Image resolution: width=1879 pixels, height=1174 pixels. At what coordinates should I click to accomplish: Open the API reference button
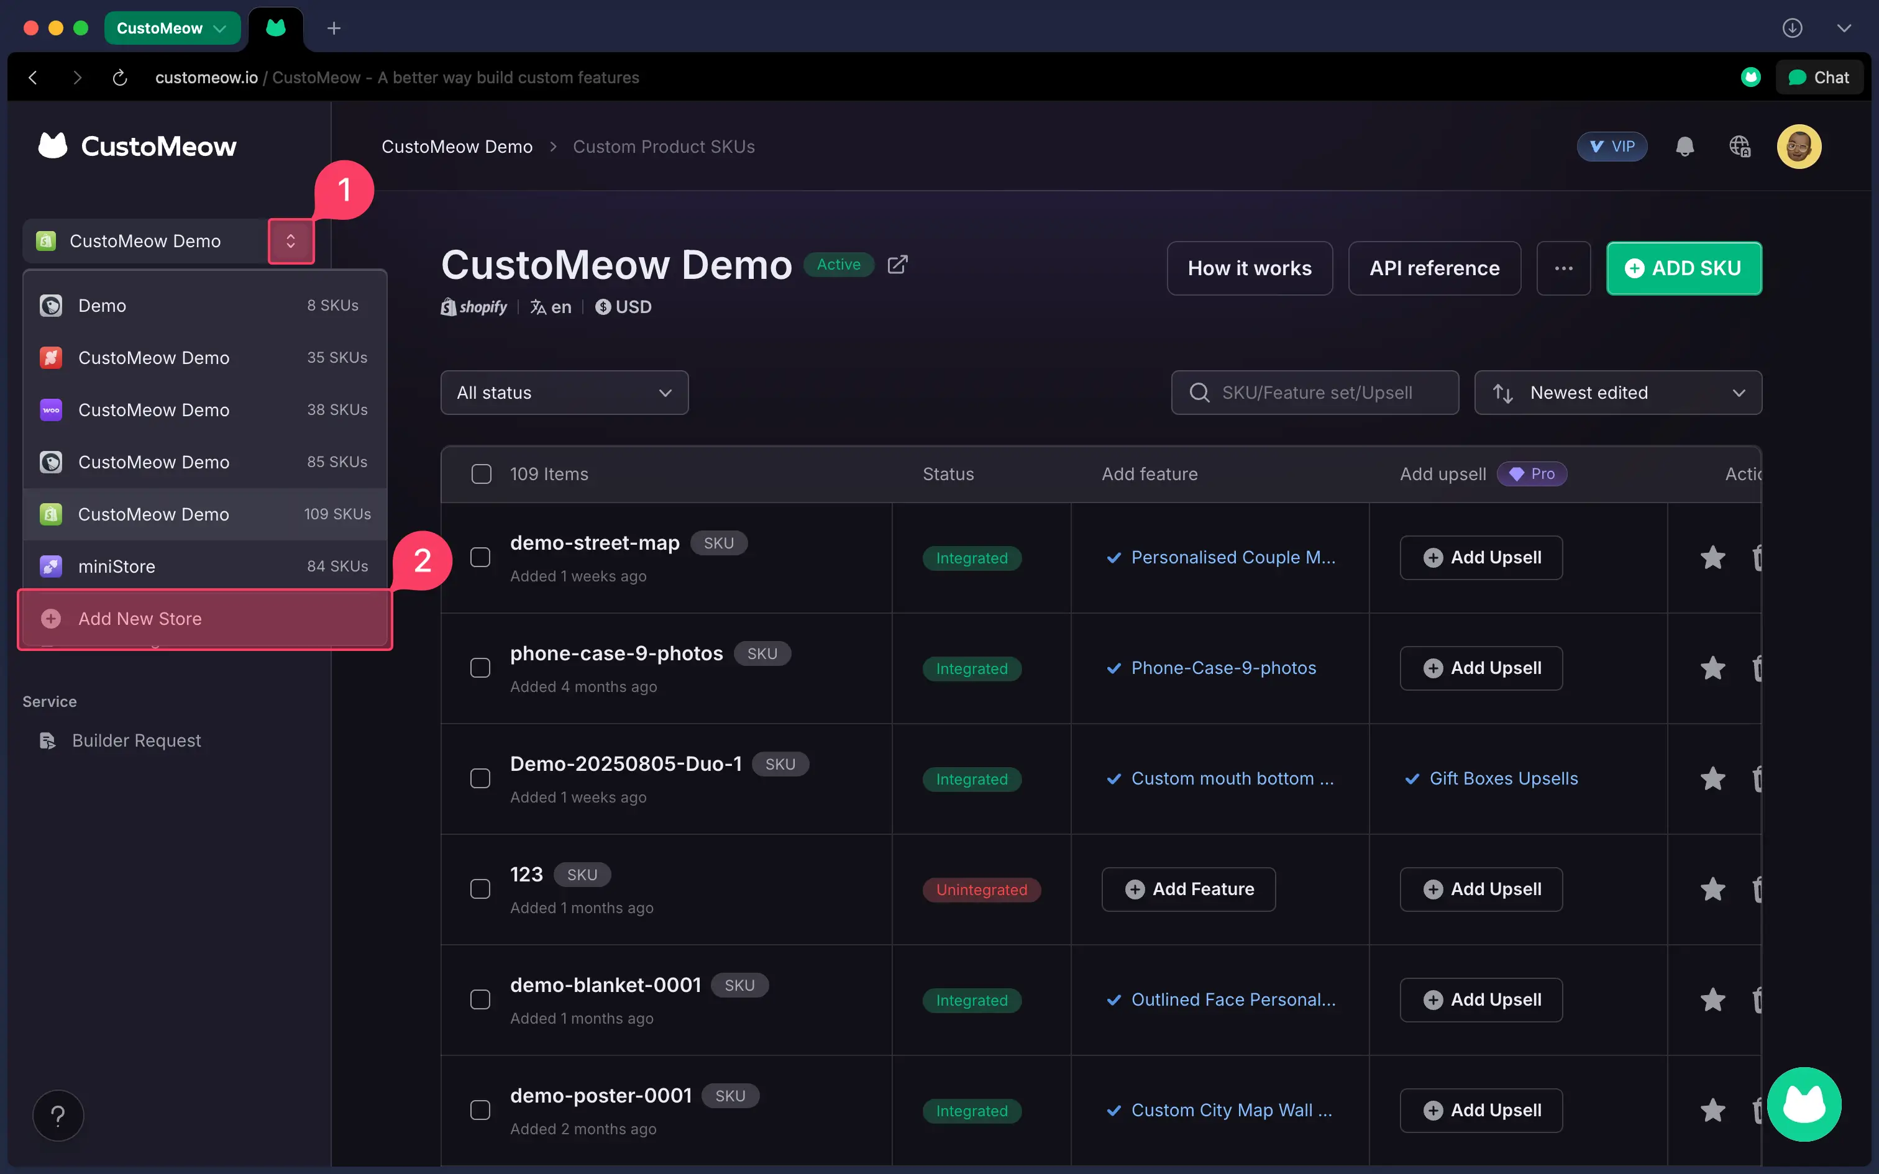tap(1434, 268)
